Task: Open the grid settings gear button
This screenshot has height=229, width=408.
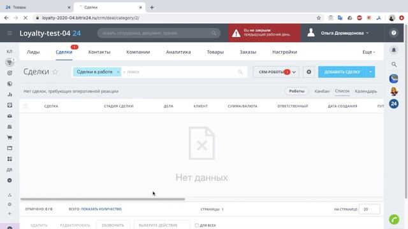Action: tap(309, 72)
